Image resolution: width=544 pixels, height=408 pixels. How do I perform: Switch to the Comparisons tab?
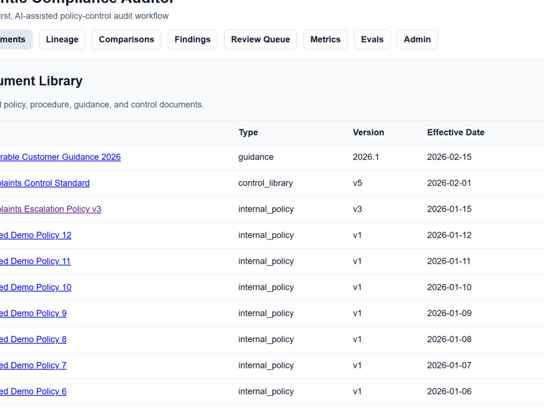[126, 40]
